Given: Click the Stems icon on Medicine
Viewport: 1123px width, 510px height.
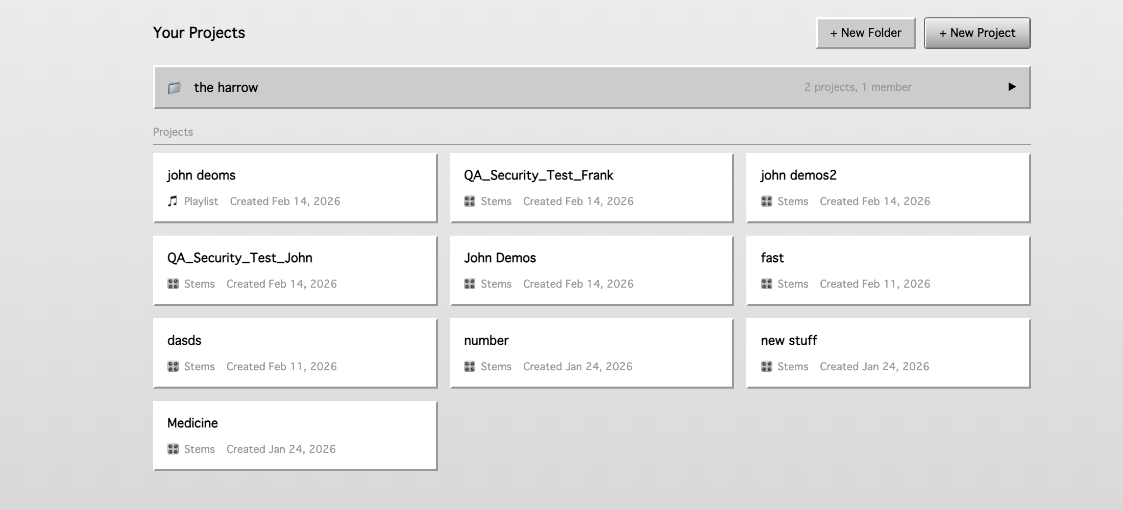Looking at the screenshot, I should coord(173,449).
